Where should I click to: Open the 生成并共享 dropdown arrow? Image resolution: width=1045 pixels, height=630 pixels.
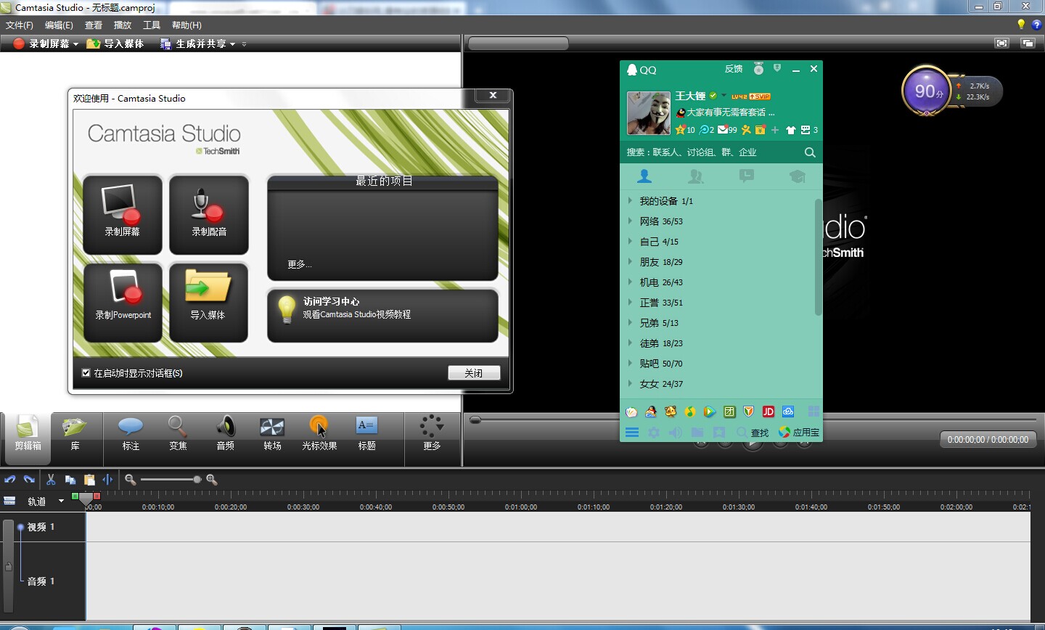coord(232,44)
